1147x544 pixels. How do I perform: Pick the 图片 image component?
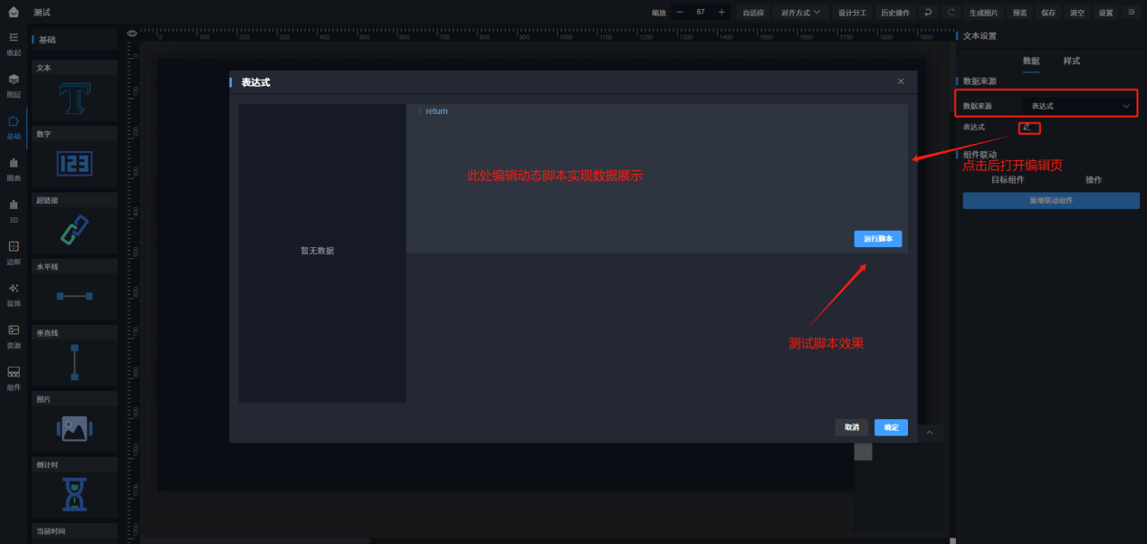[74, 422]
